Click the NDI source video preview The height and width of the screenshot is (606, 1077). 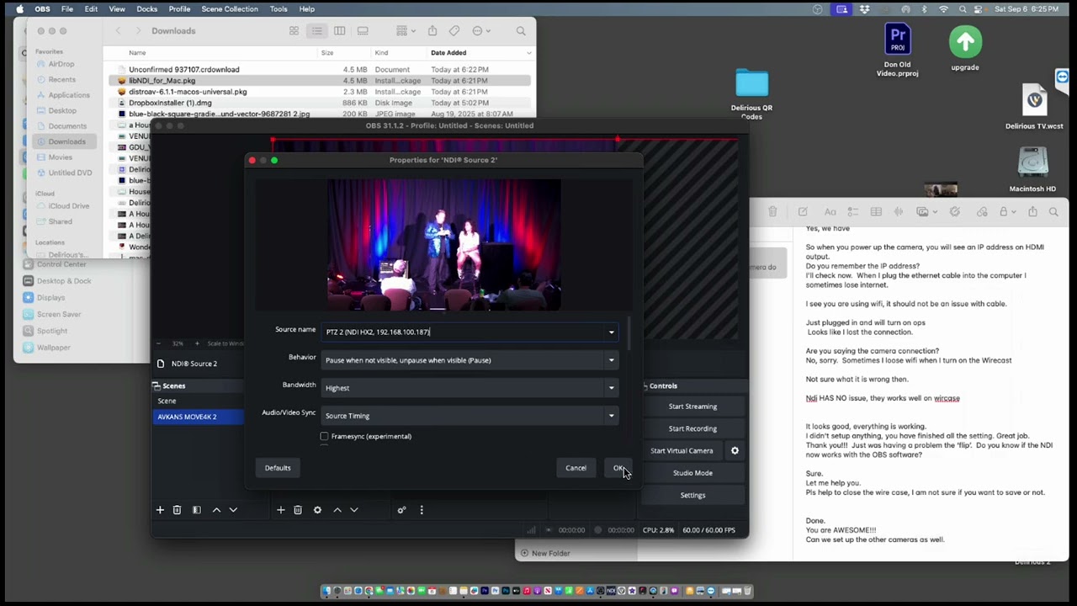444,245
